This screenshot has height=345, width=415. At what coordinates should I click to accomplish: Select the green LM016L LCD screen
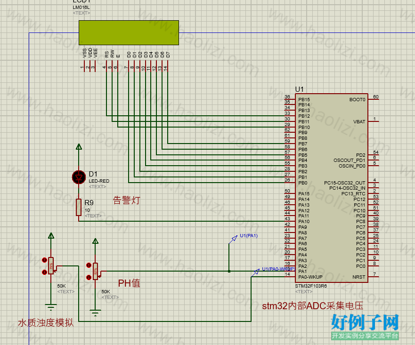129,32
